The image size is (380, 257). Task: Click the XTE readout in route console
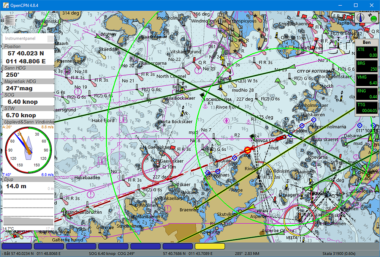pos(367,52)
